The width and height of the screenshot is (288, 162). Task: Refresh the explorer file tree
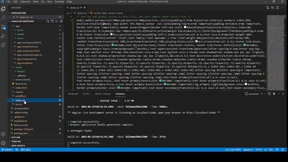pyautogui.click(x=57, y=21)
